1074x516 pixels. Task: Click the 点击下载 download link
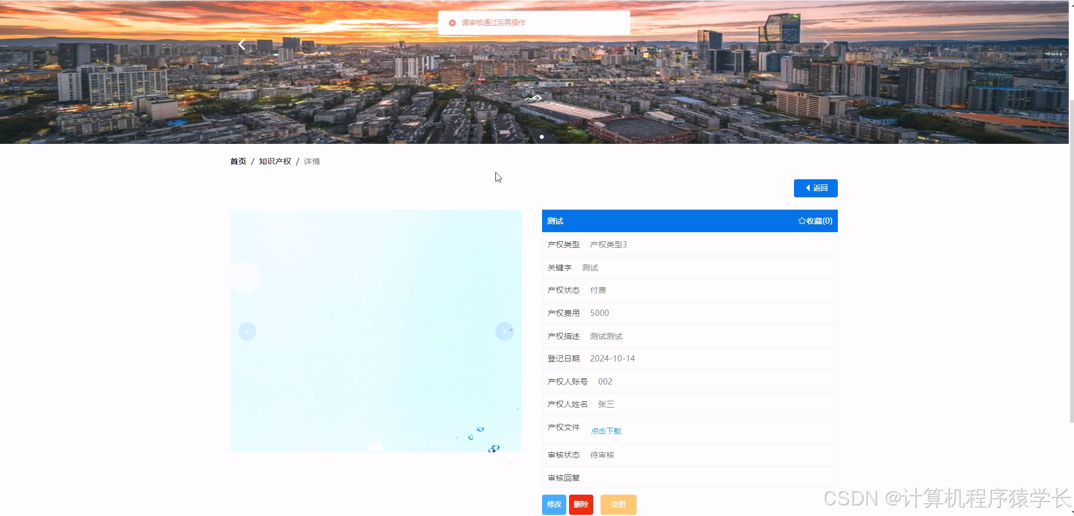(606, 431)
